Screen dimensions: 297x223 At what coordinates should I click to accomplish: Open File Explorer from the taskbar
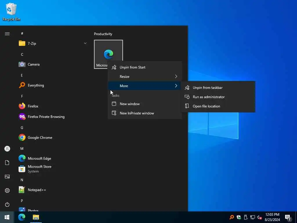36,217
